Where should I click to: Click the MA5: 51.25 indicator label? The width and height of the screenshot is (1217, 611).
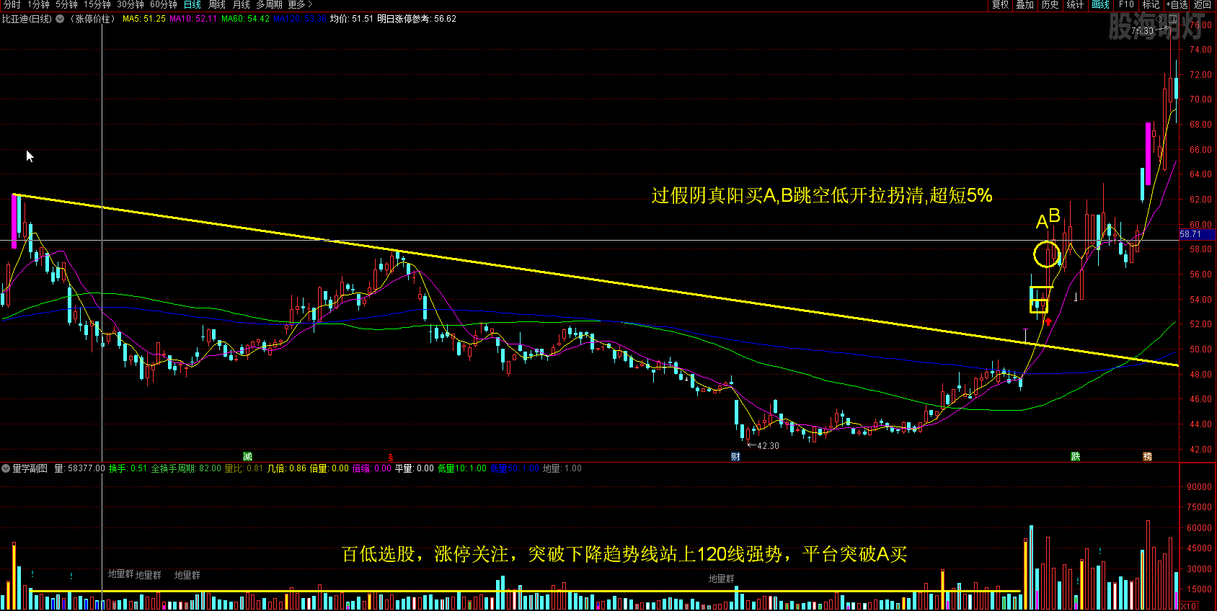(x=143, y=19)
